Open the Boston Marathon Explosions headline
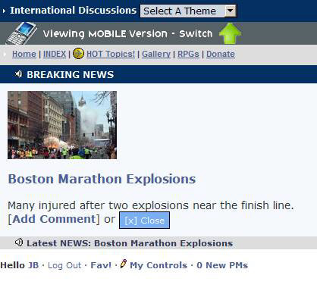Viewport: 317px width, 291px height. (x=102, y=179)
